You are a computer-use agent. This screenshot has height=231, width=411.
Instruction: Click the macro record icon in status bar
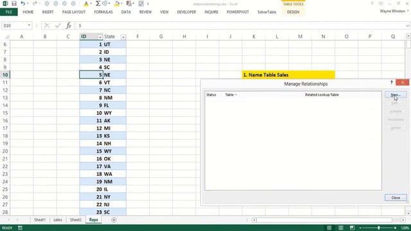[20, 228]
